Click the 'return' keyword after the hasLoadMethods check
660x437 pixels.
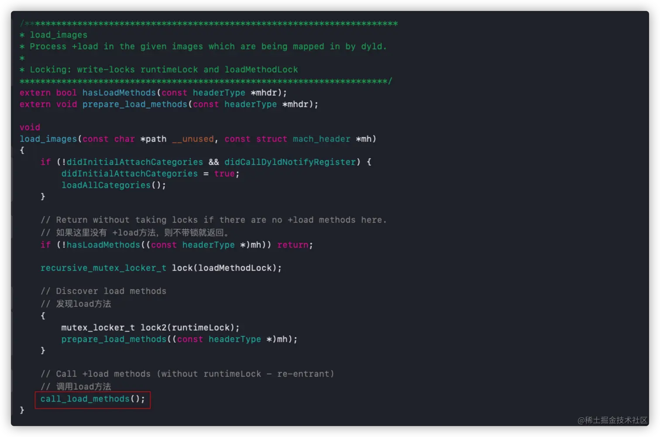[292, 245]
